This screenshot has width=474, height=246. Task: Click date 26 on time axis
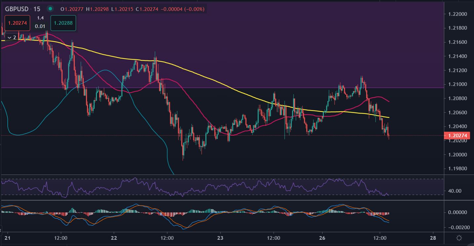(323, 238)
